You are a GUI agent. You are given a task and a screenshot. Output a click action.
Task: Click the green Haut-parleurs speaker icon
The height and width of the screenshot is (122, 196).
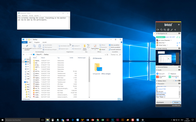(170, 77)
